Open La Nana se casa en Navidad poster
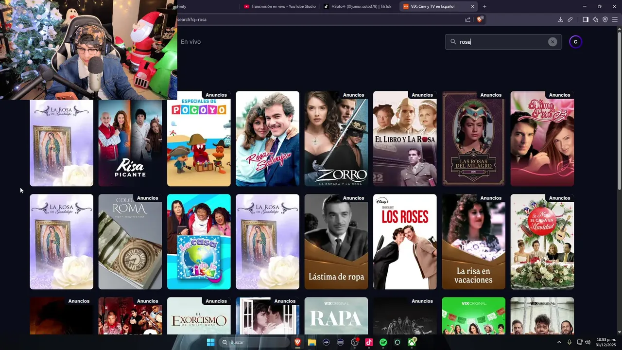 pyautogui.click(x=542, y=242)
